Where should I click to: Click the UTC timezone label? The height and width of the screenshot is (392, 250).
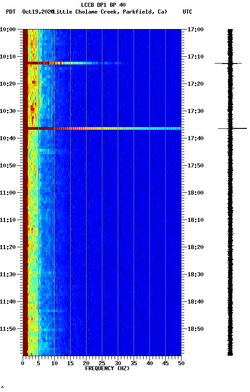click(x=187, y=12)
